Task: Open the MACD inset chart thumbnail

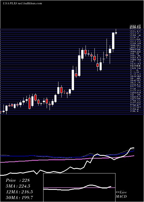Action: click(79, 188)
